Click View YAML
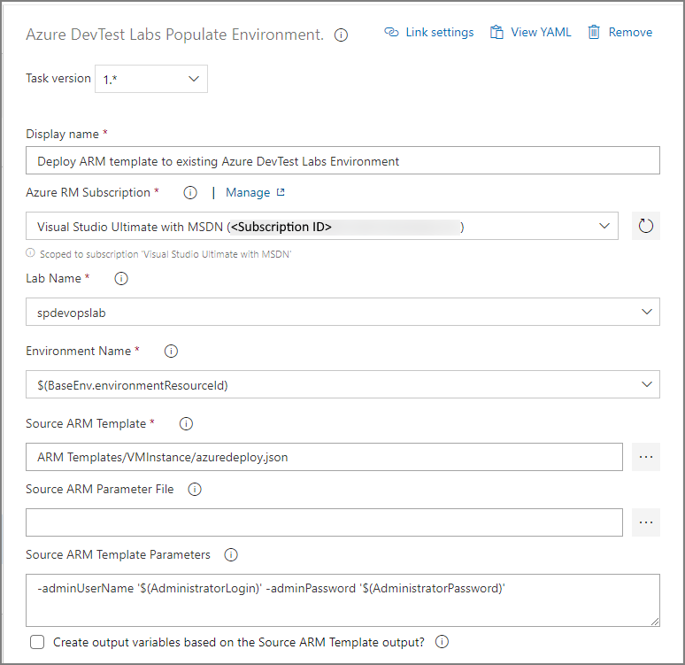The width and height of the screenshot is (685, 665). (x=530, y=33)
